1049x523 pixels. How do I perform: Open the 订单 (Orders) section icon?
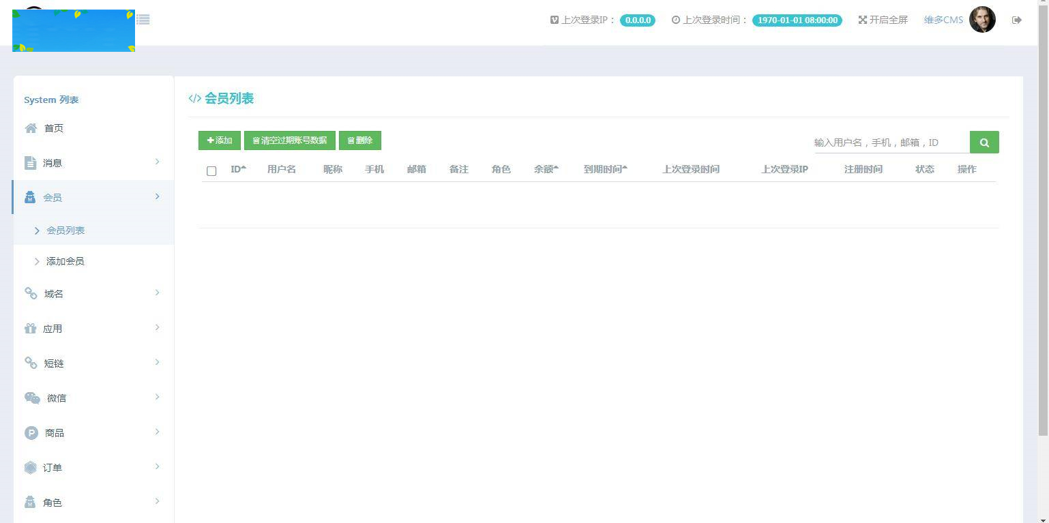pos(31,467)
